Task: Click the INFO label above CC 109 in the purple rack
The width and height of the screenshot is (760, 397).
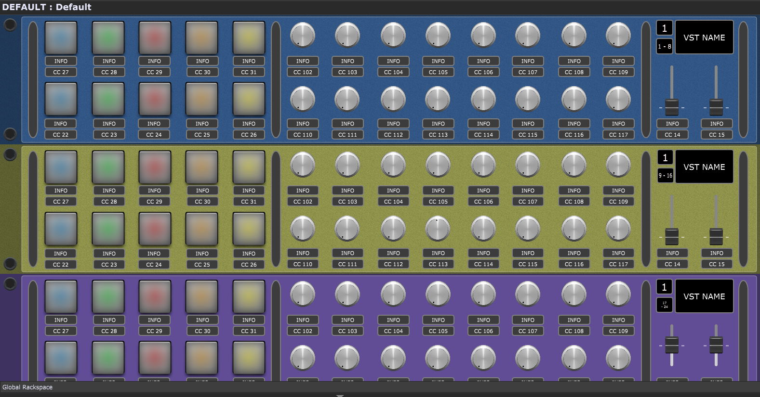Action: coord(618,320)
